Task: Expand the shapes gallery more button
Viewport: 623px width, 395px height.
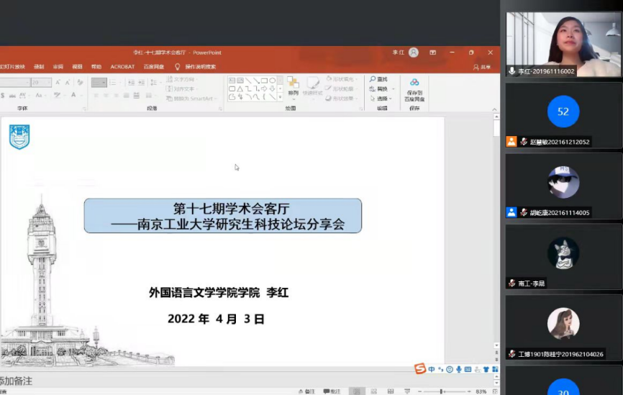Action: click(x=280, y=97)
